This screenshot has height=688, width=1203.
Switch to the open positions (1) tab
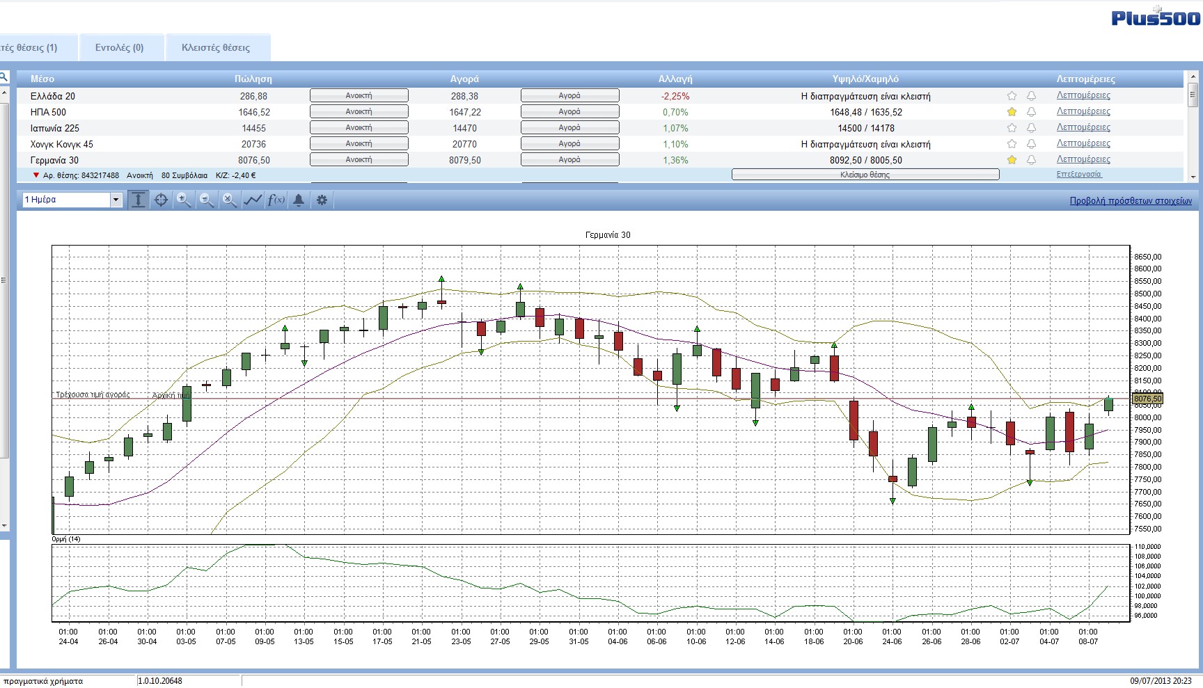click(38, 47)
